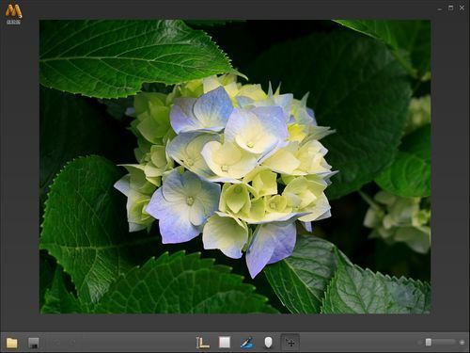Screen dimensions: 470x353
Task: Close the application window
Action: 462,8
